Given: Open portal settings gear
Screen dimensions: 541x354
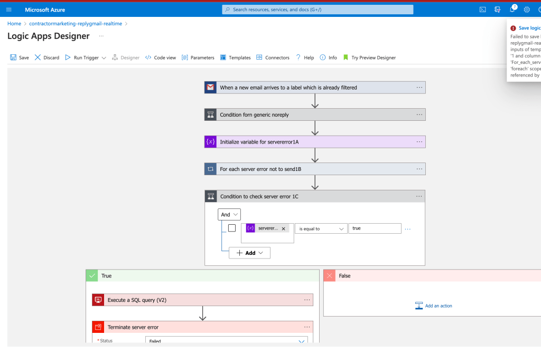Looking at the screenshot, I should pyautogui.click(x=527, y=9).
